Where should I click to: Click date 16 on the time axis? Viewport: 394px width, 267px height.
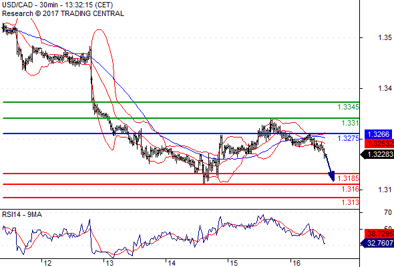coord(297,263)
